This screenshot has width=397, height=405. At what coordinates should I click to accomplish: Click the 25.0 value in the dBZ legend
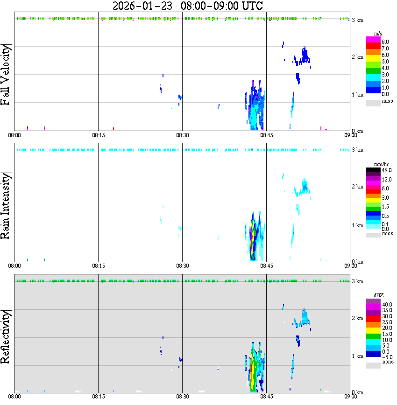387,322
